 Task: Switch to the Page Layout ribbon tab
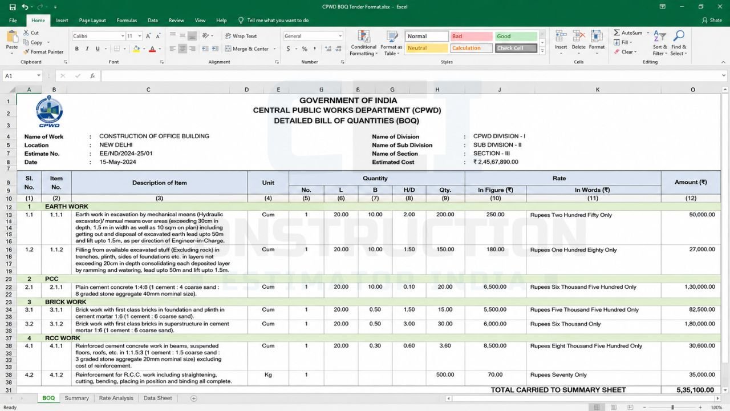pyautogui.click(x=92, y=21)
